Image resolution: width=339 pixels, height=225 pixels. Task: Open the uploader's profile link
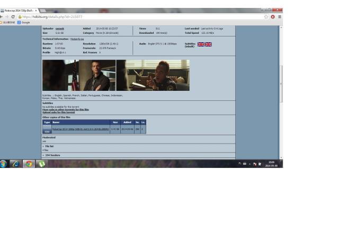(60, 29)
